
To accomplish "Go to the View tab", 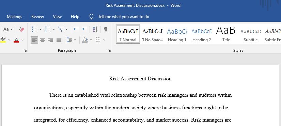I will 57,17.
